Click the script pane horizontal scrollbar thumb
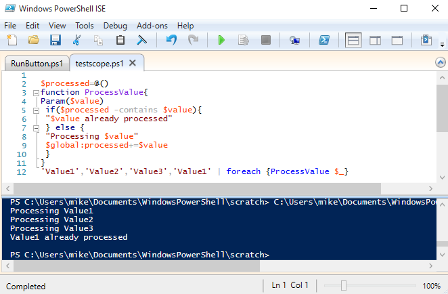This screenshot has width=448, height=294. click(x=197, y=188)
